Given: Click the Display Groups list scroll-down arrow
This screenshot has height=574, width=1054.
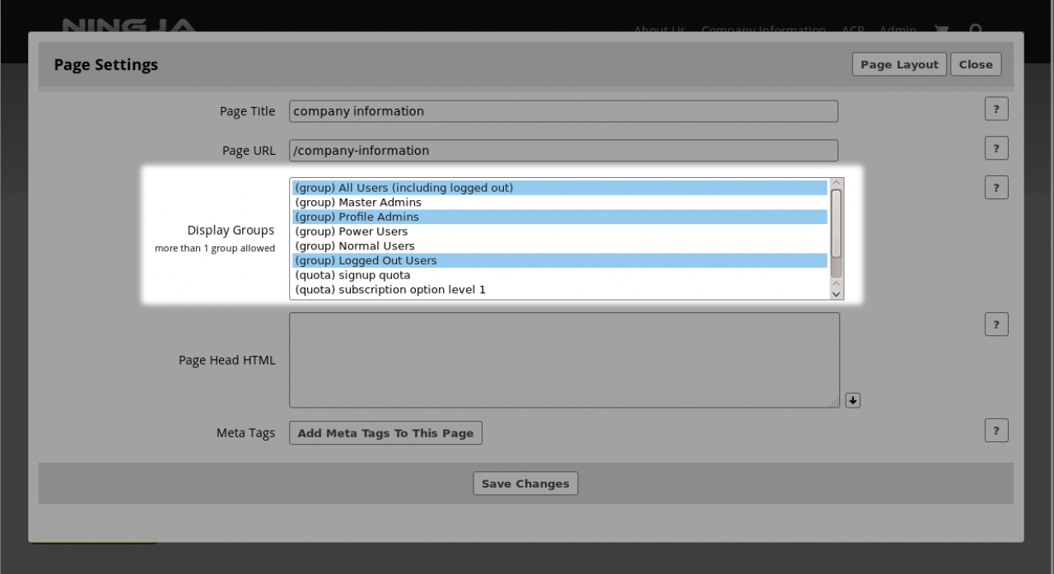Looking at the screenshot, I should (837, 292).
